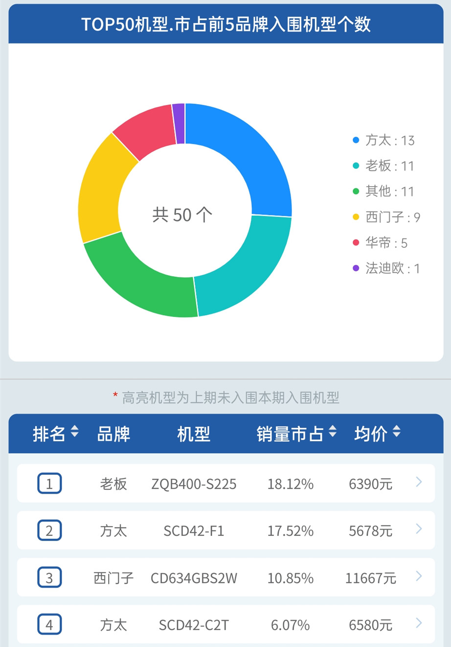Click the chevron on the SCD42-C2T row
The height and width of the screenshot is (647, 451).
click(418, 623)
